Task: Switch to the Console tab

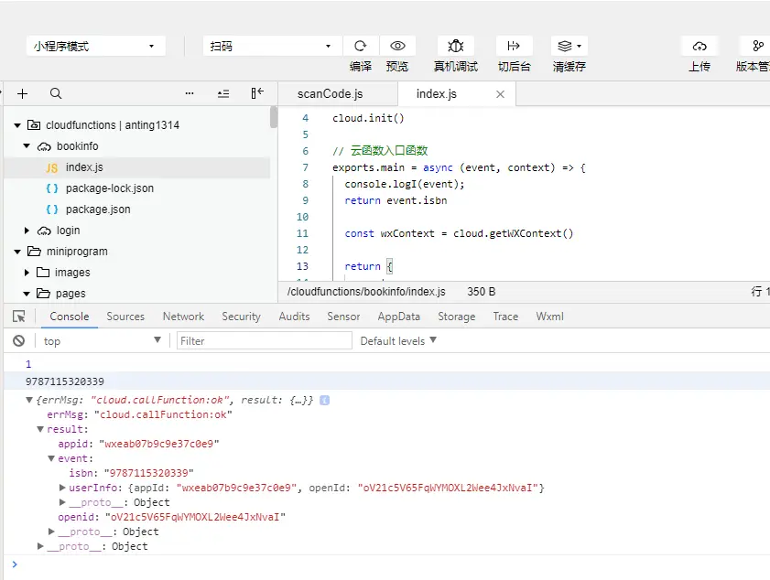Action: click(70, 317)
